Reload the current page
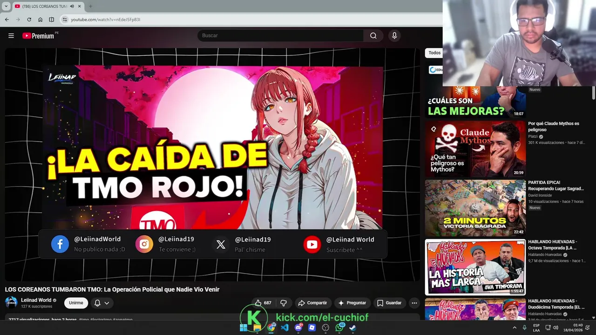The image size is (596, 335). (29, 20)
